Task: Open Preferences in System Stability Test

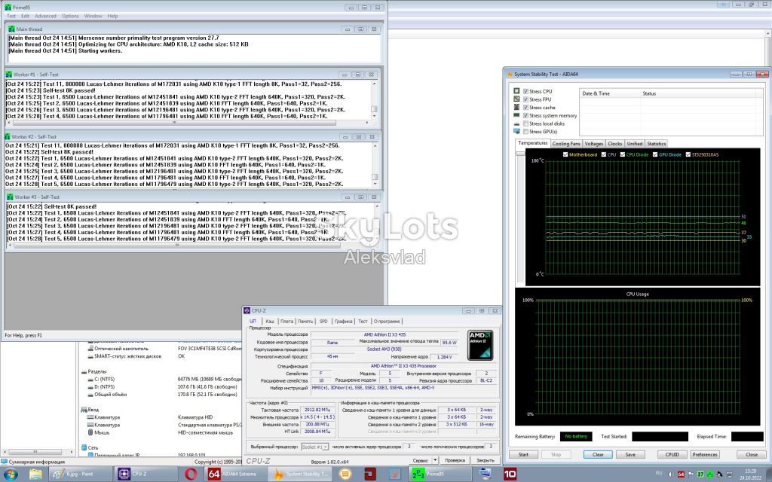Action: pyautogui.click(x=705, y=454)
